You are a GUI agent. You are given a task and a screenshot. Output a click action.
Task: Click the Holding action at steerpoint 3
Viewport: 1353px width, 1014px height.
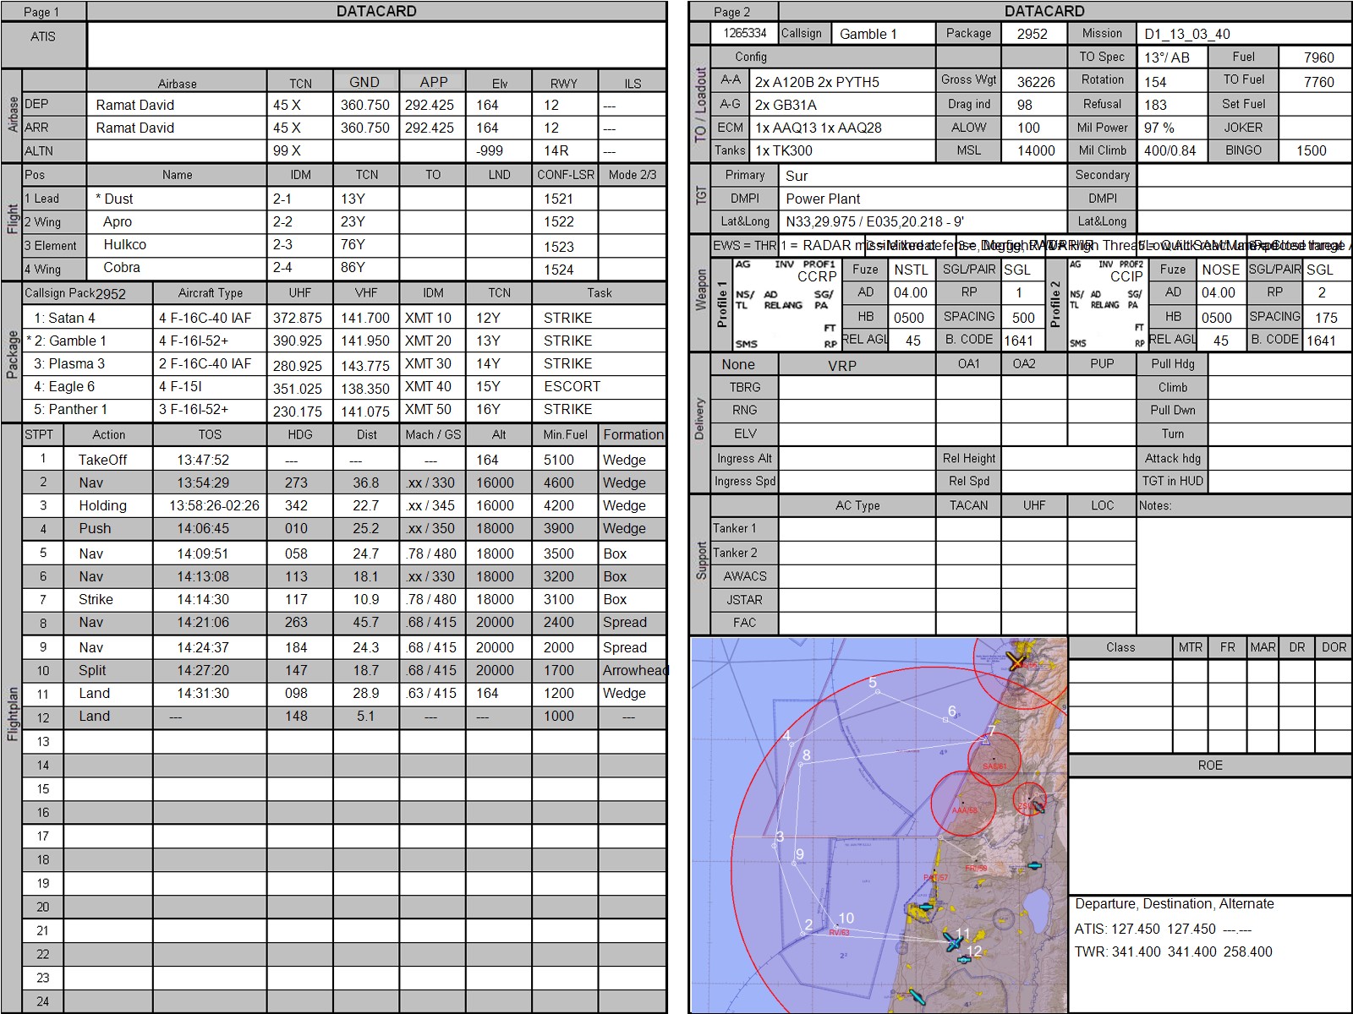102,505
